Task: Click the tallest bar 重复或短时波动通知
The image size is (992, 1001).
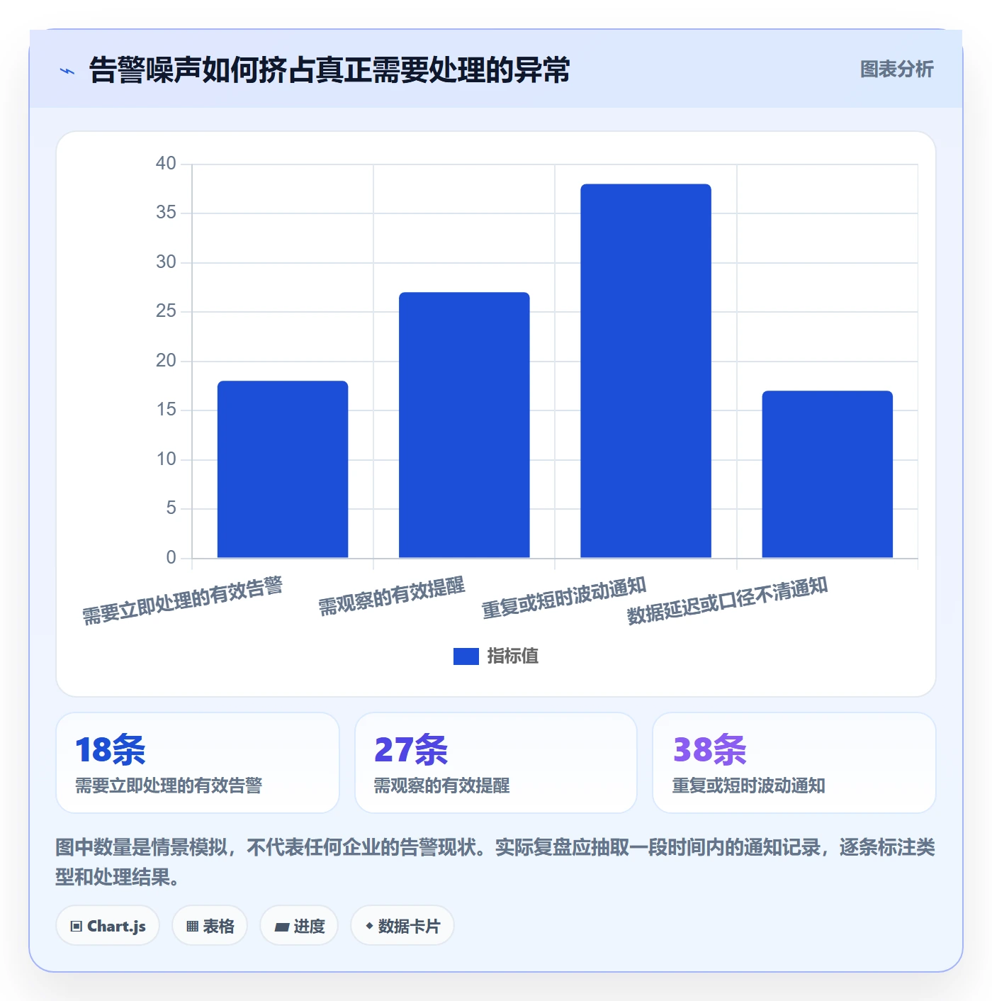Action: click(x=646, y=371)
